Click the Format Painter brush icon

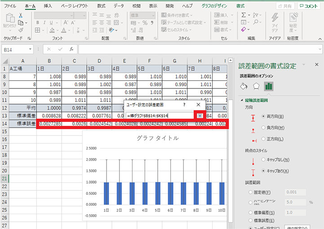pyautogui.click(x=21, y=30)
